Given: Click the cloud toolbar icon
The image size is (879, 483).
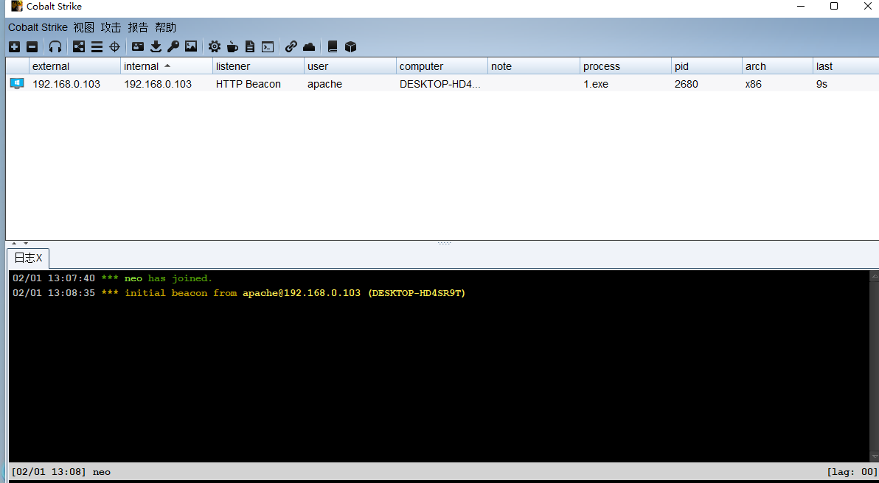Looking at the screenshot, I should [309, 47].
